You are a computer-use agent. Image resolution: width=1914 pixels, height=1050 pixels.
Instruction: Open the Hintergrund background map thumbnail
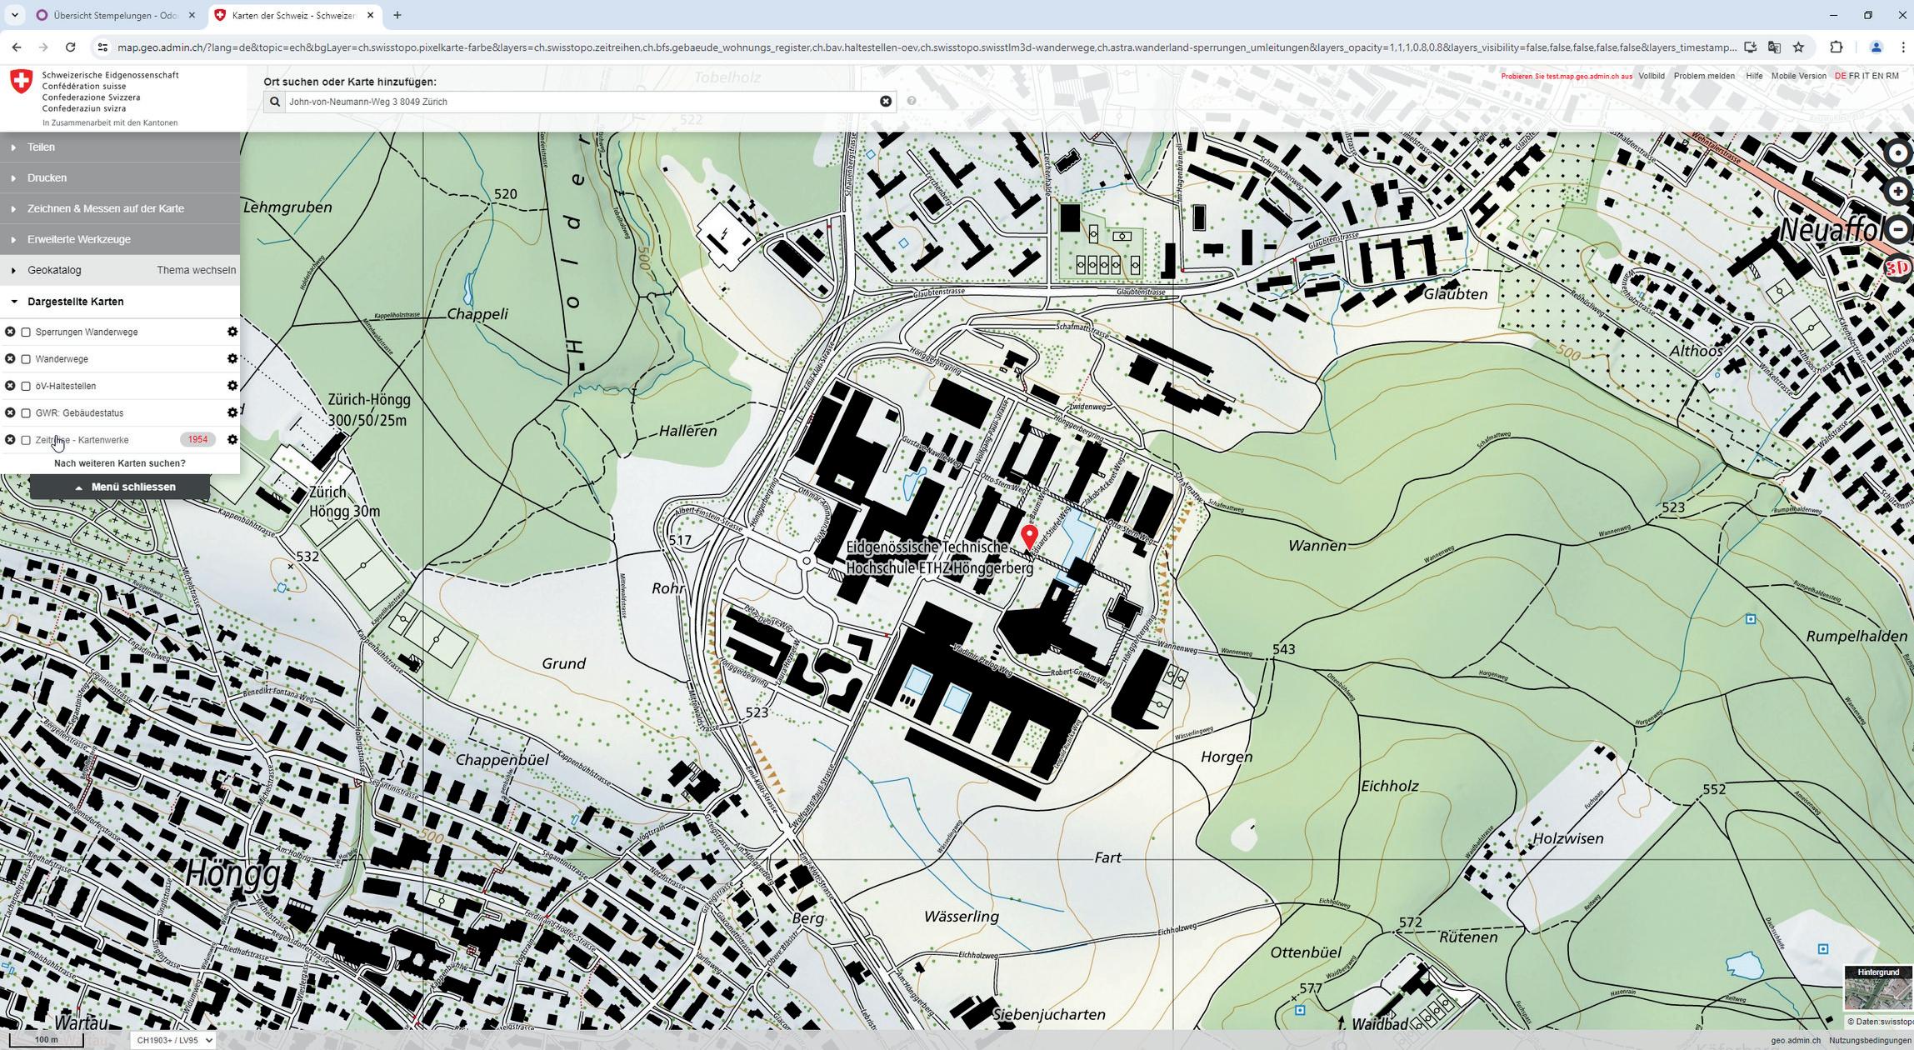1877,989
